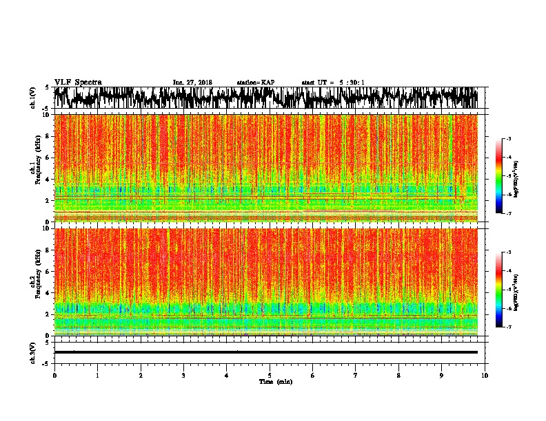This screenshot has height=421, width=546.
Task: Click the "ch.1(V)" waveform axis label
Action: (33, 98)
